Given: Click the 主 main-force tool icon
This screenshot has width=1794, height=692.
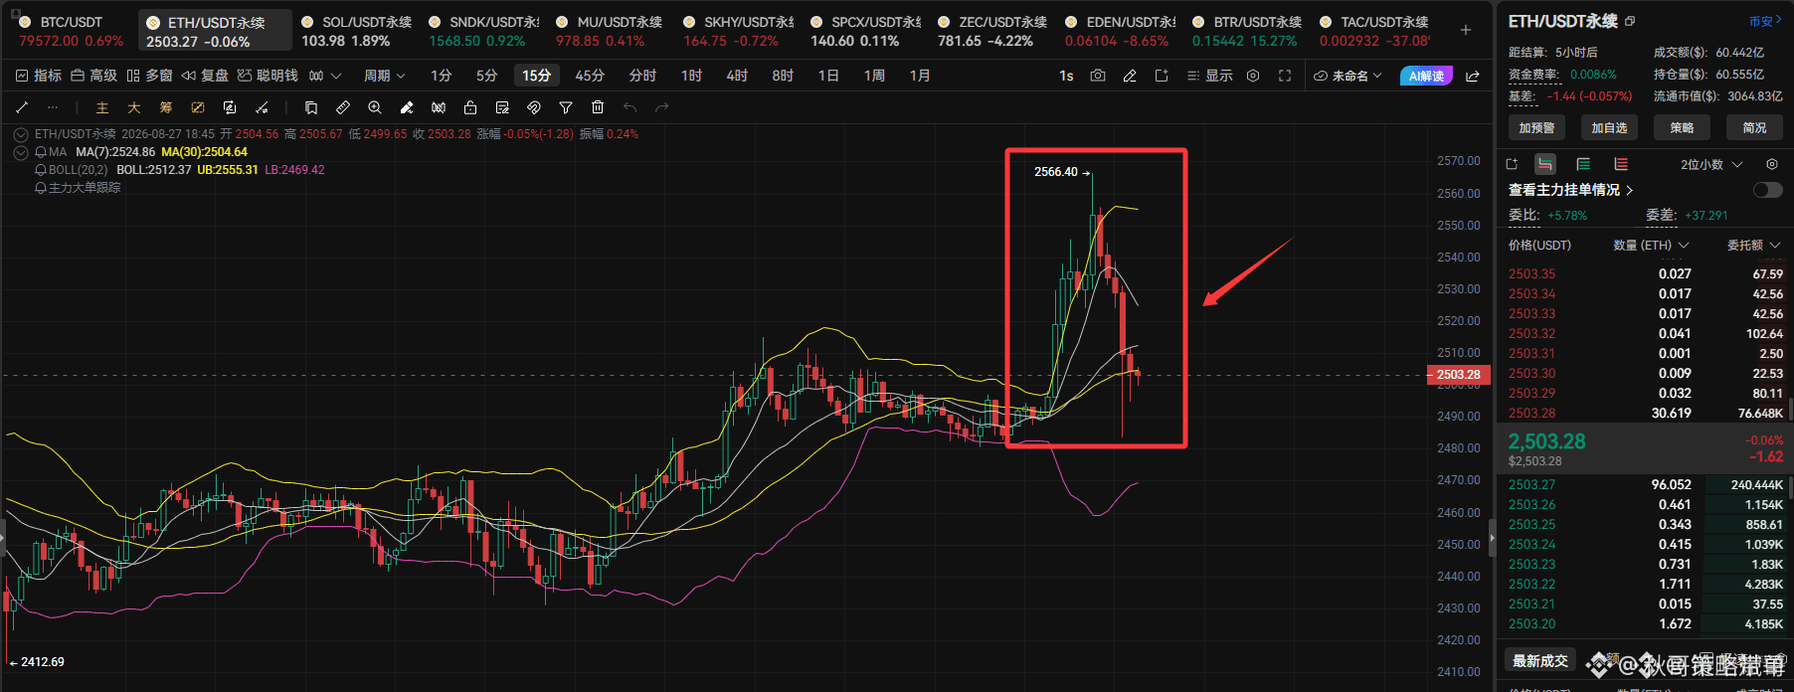Looking at the screenshot, I should (x=102, y=107).
